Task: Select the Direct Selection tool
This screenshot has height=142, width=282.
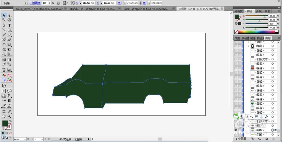Action: pyautogui.click(x=9, y=16)
